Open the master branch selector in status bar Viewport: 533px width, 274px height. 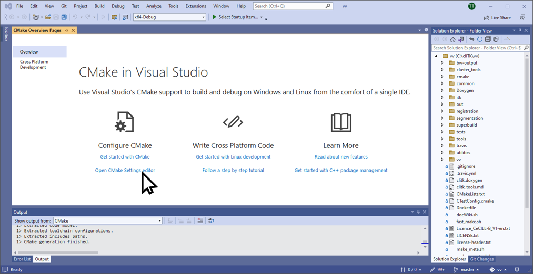(x=466, y=270)
